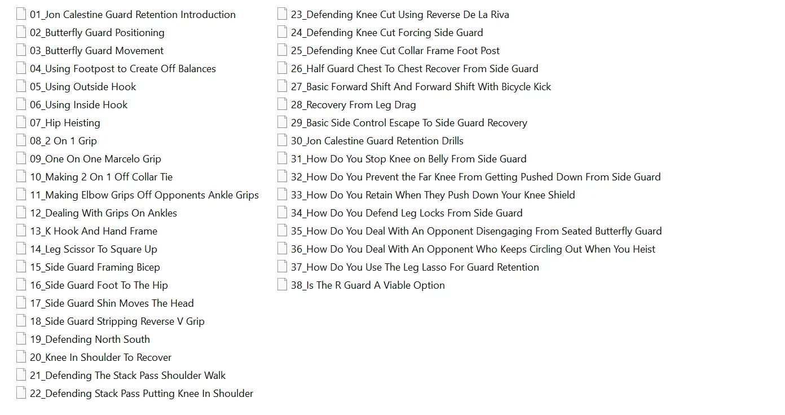The image size is (785, 415).
Task: Click file icon beside 01_Jon Calestine Guard Retention Introduction
Action: pyautogui.click(x=21, y=15)
